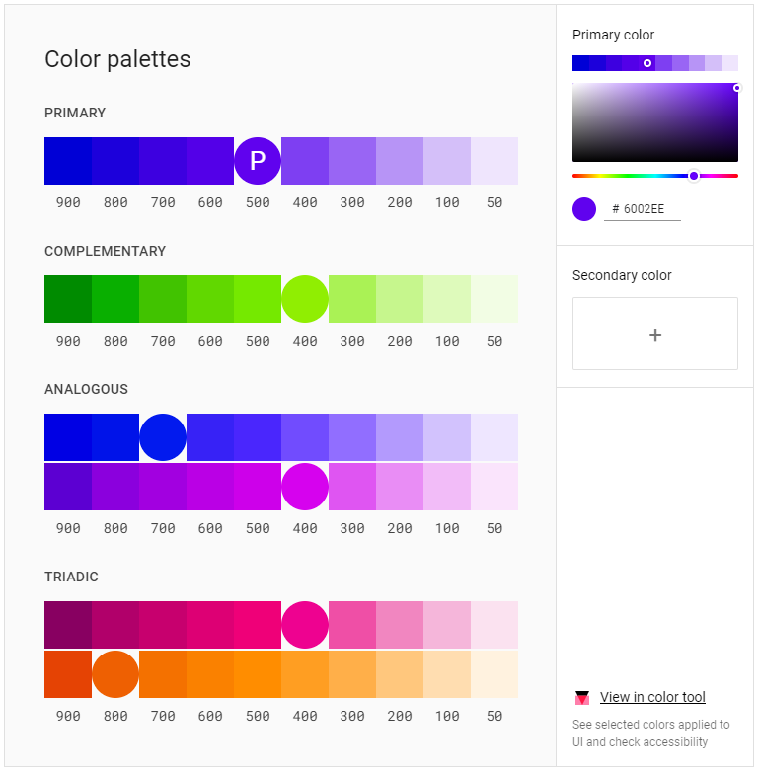The height and width of the screenshot is (771, 760).
Task: Click the color tool icon beside View link
Action: click(x=582, y=697)
